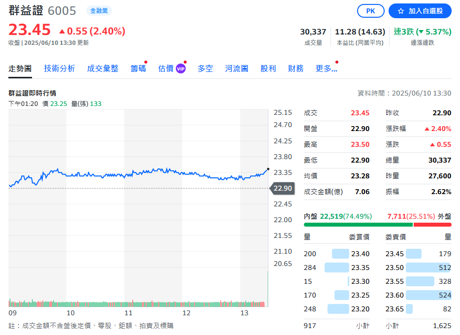Viewport: 460px width, 335px height.
Task: Click ask price 23.45 in order book
Action: [394, 254]
